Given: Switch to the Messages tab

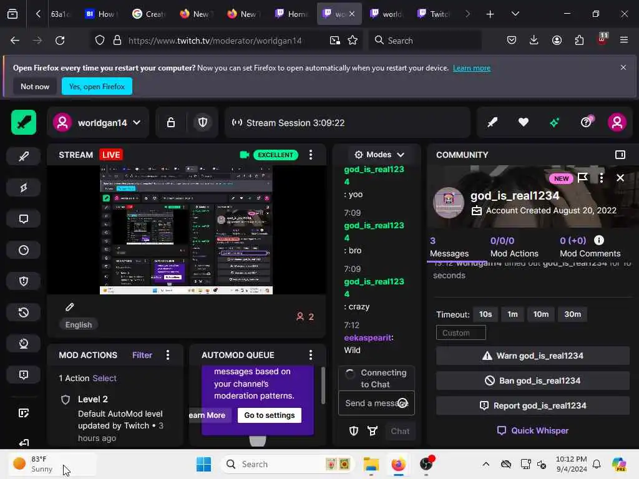Looking at the screenshot, I should (x=449, y=247).
